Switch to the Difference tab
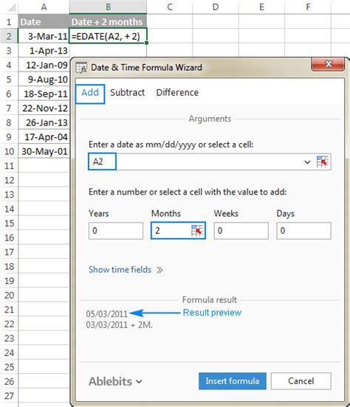This screenshot has height=407, width=350. tap(177, 93)
